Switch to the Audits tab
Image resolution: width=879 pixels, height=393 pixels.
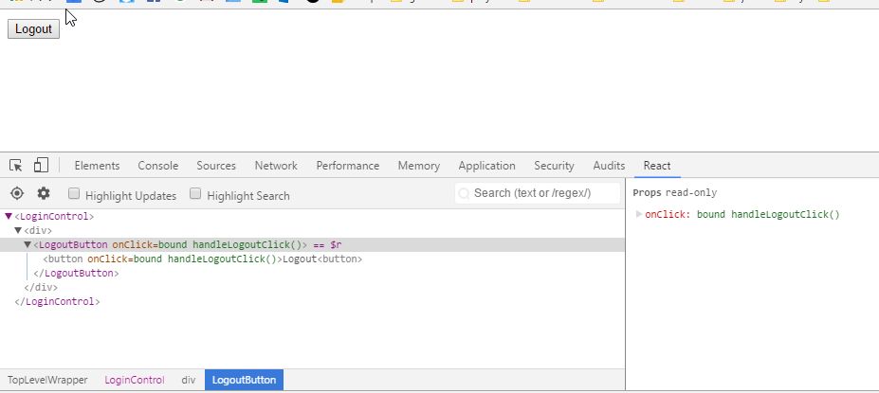point(609,166)
